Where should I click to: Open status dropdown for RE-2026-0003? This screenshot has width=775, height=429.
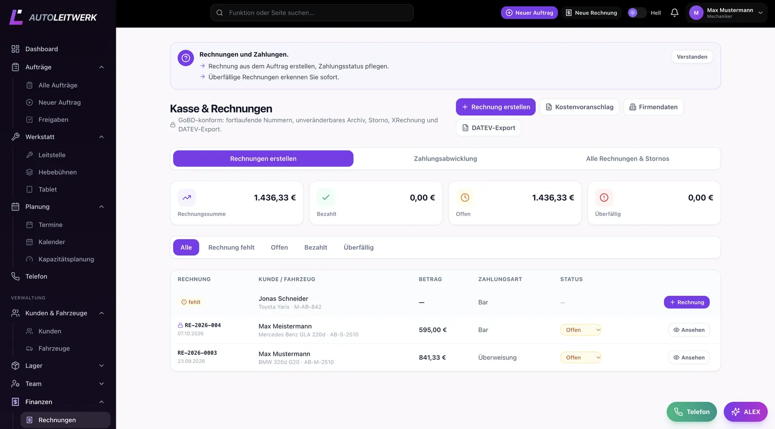(581, 357)
